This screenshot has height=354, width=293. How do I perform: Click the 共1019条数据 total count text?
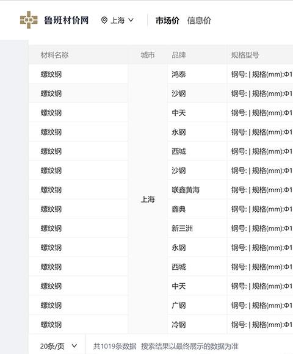click(115, 346)
